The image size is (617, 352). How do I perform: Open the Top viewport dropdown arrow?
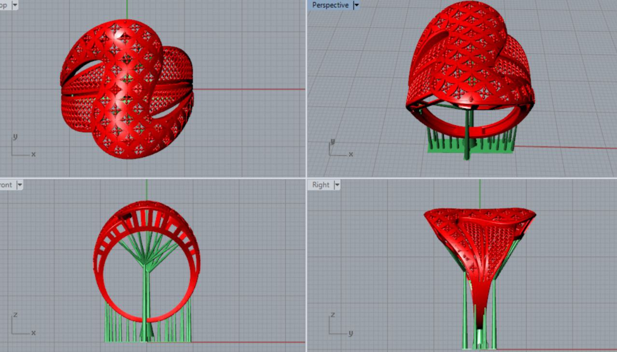tap(14, 5)
